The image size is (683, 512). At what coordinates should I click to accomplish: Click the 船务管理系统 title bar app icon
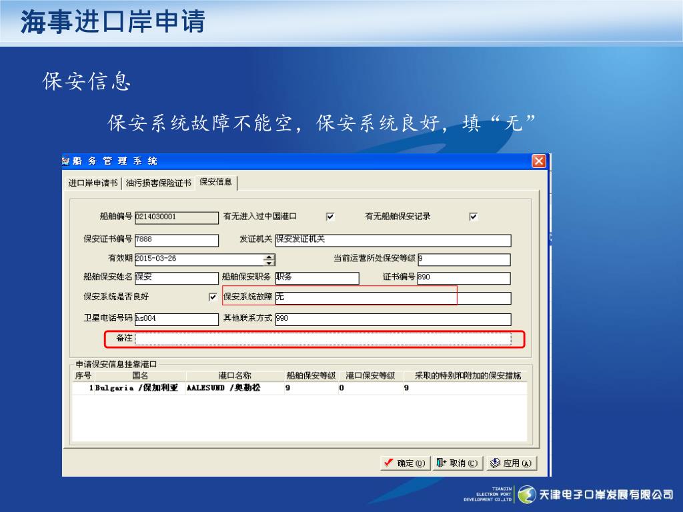point(66,161)
